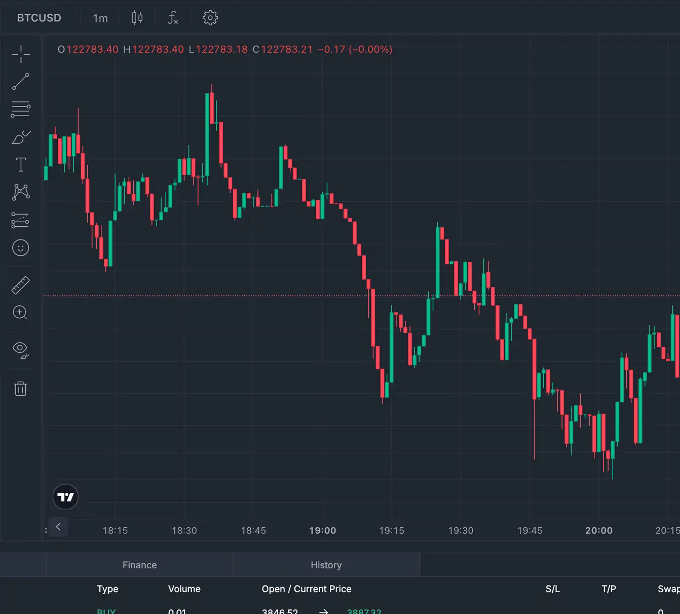This screenshot has width=680, height=614.
Task: Open the forecasting and measurement tools
Action: 21,220
